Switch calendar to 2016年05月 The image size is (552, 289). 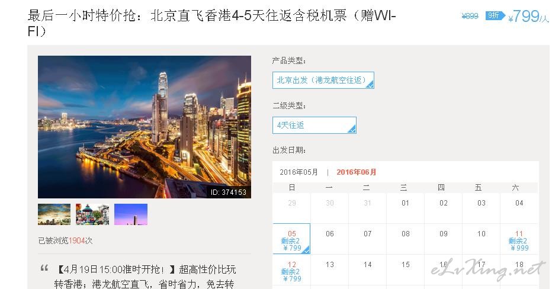point(299,172)
